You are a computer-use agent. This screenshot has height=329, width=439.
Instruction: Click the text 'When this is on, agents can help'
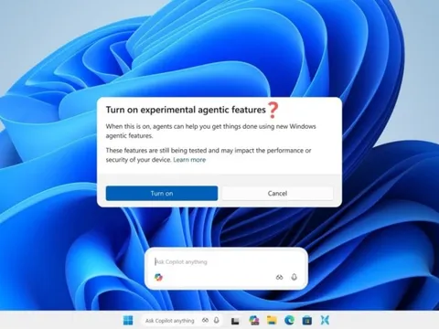(x=152, y=126)
